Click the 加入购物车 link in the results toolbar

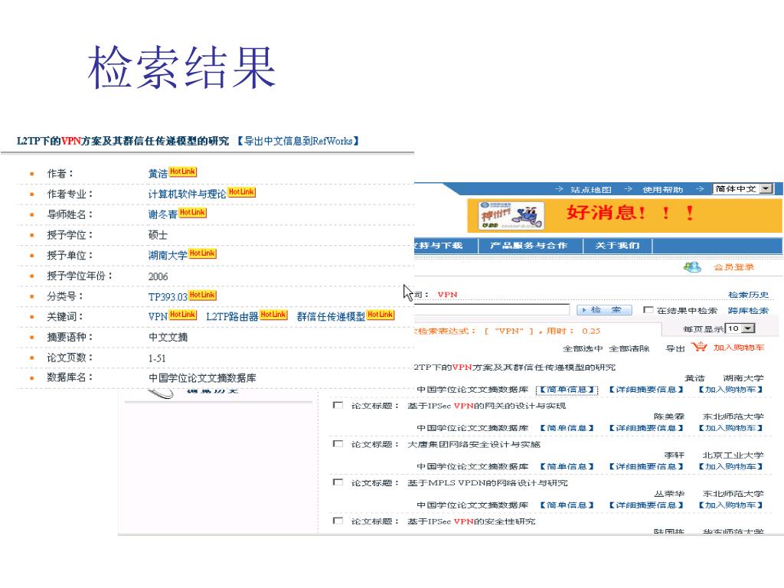739,348
